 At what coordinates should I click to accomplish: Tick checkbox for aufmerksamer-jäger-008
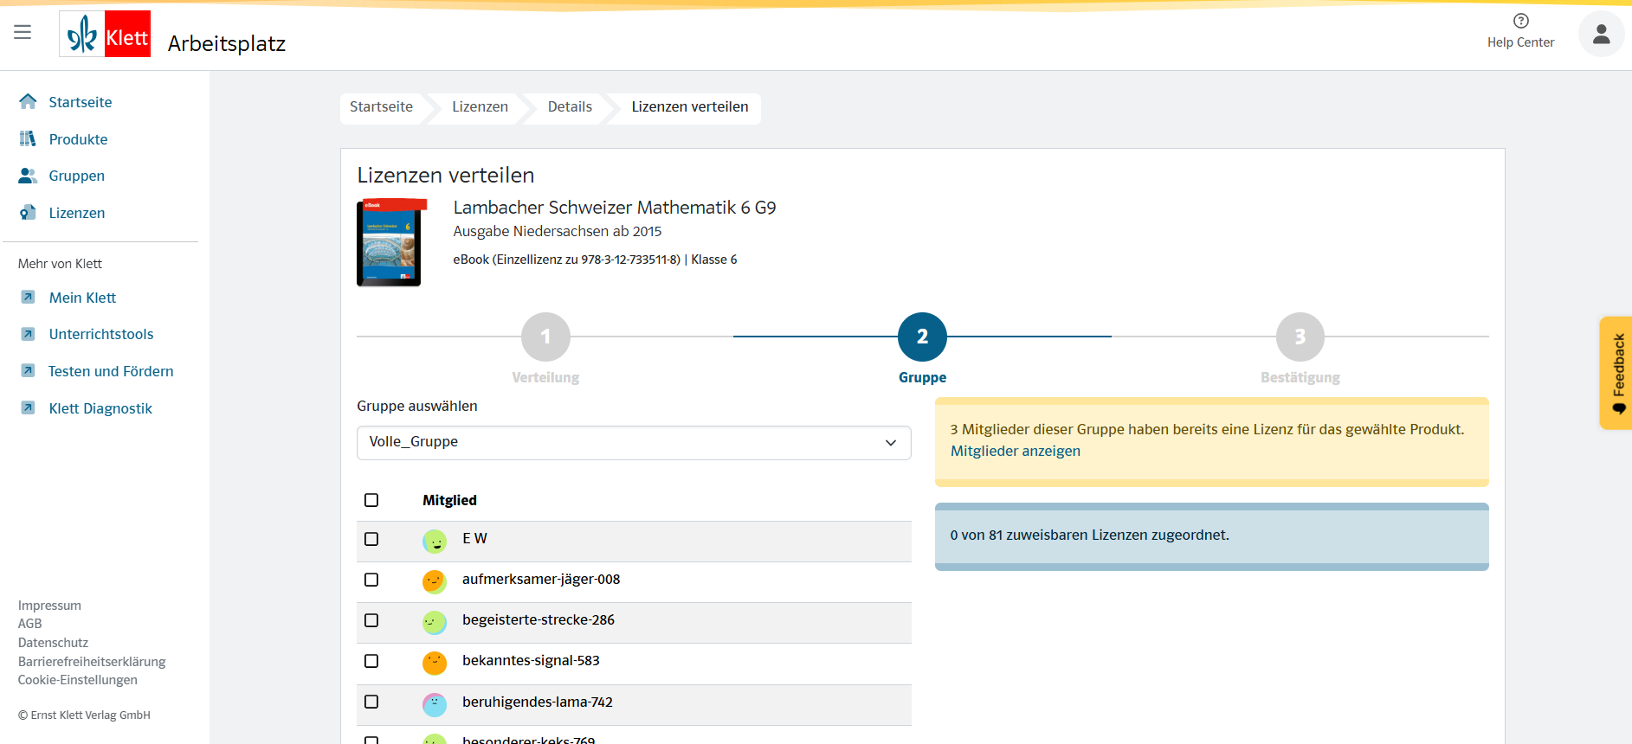point(371,580)
